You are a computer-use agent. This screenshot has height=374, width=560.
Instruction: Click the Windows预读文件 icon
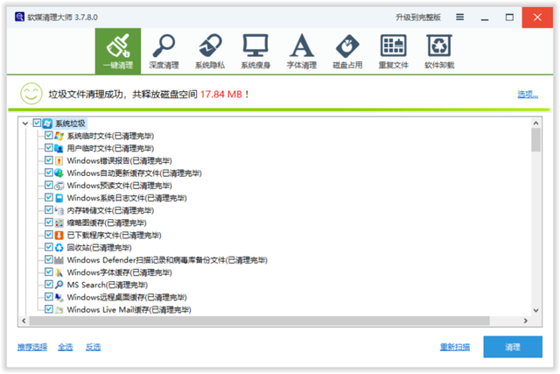pos(59,186)
